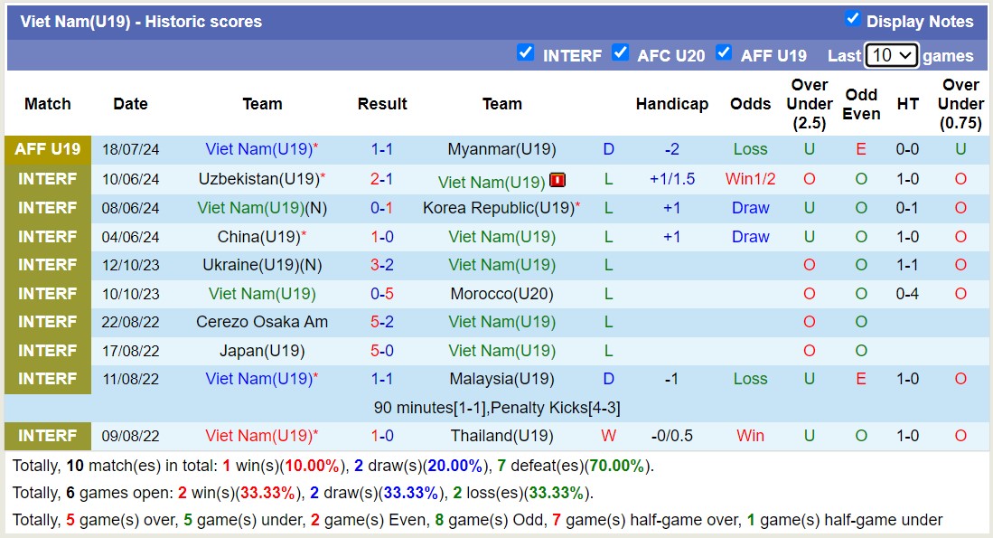Viewport: 993px width, 538px height.
Task: Select the Cerezo Osaka Am team link
Action: pos(262,322)
